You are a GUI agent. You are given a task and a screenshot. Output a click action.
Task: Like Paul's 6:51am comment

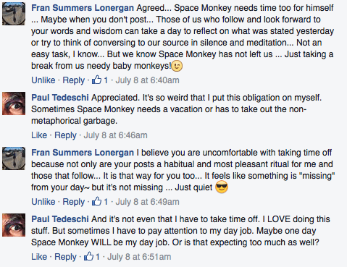pyautogui.click(x=39, y=257)
